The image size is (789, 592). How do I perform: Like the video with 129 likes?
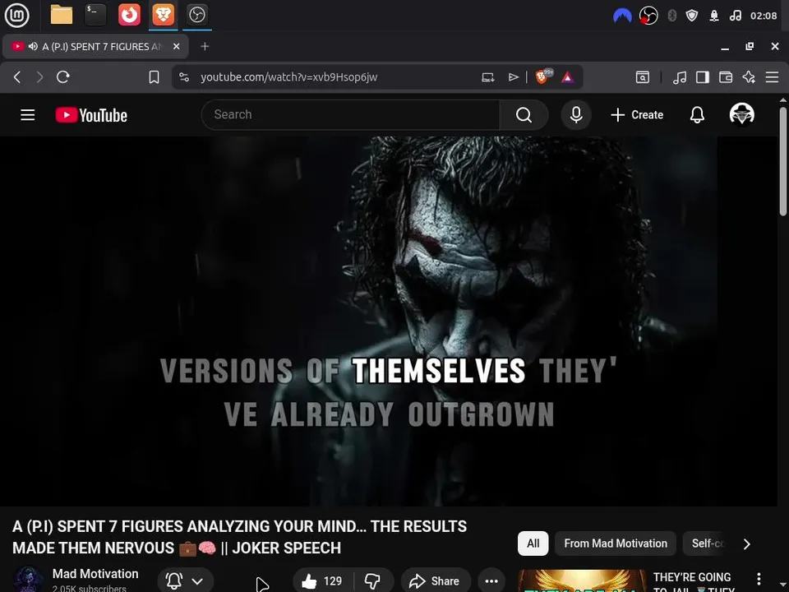pyautogui.click(x=322, y=581)
